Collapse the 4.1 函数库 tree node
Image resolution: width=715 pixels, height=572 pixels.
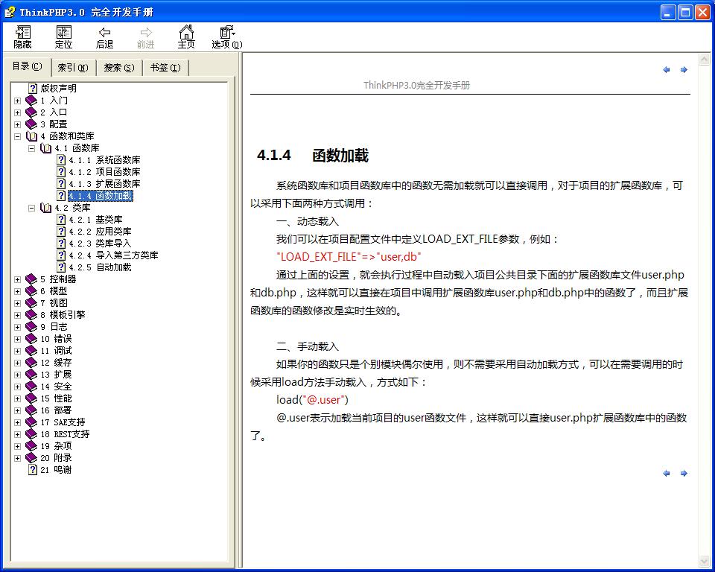(32, 148)
